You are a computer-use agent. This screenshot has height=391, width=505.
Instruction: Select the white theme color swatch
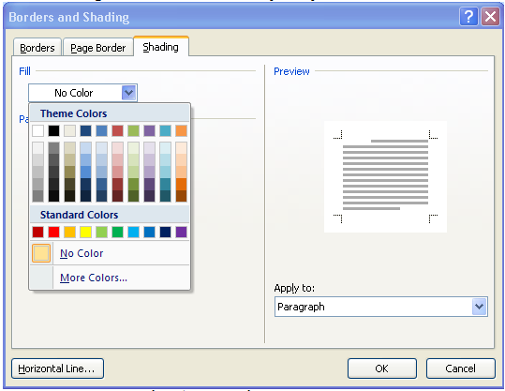pyautogui.click(x=38, y=131)
